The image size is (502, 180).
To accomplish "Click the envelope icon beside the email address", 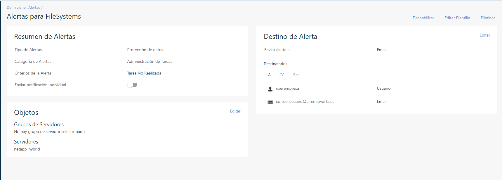I will pyautogui.click(x=270, y=102).
